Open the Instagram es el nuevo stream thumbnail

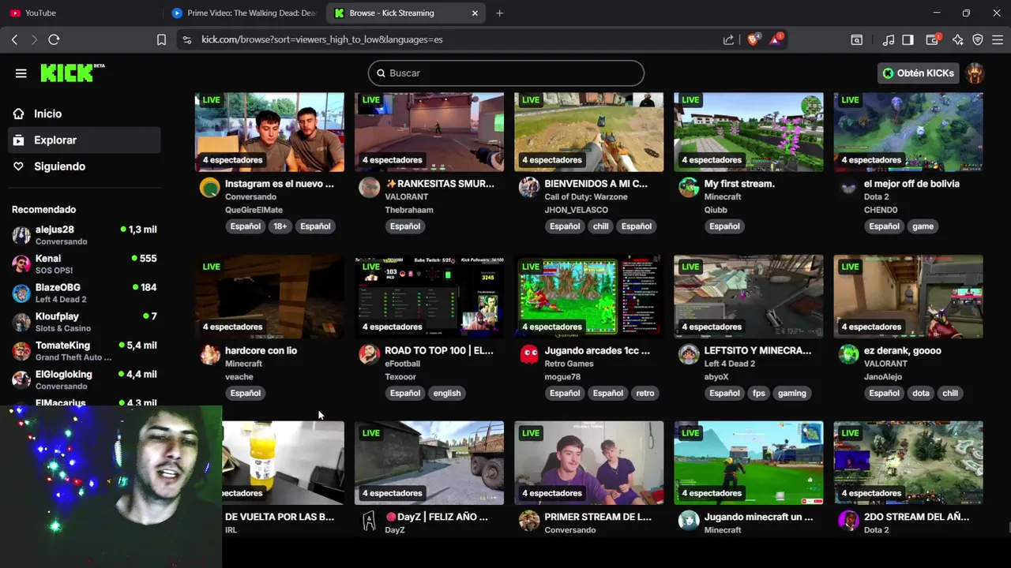269,132
